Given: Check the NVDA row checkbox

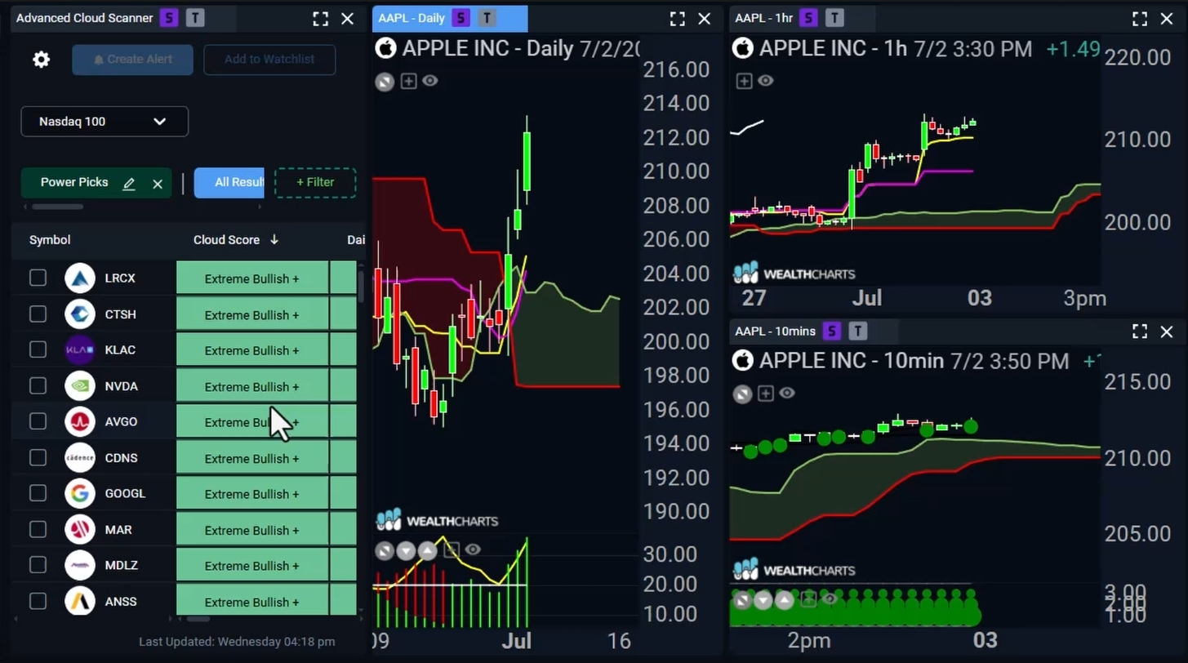Looking at the screenshot, I should pos(38,385).
